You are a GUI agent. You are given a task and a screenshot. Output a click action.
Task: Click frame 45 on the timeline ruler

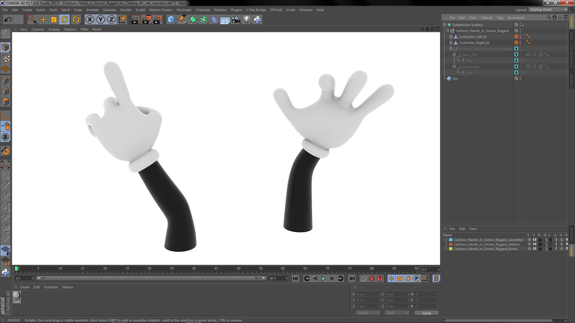[x=216, y=269]
